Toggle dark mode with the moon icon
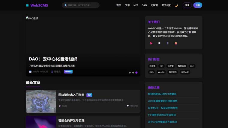This screenshot has width=228, height=128. coord(176,5)
